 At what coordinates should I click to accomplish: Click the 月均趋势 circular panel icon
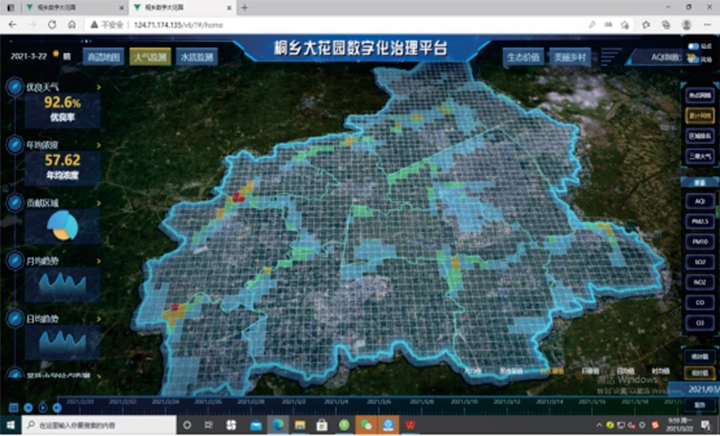pyautogui.click(x=14, y=260)
